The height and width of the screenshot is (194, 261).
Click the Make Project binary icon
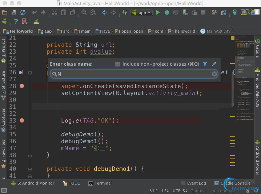125,12
